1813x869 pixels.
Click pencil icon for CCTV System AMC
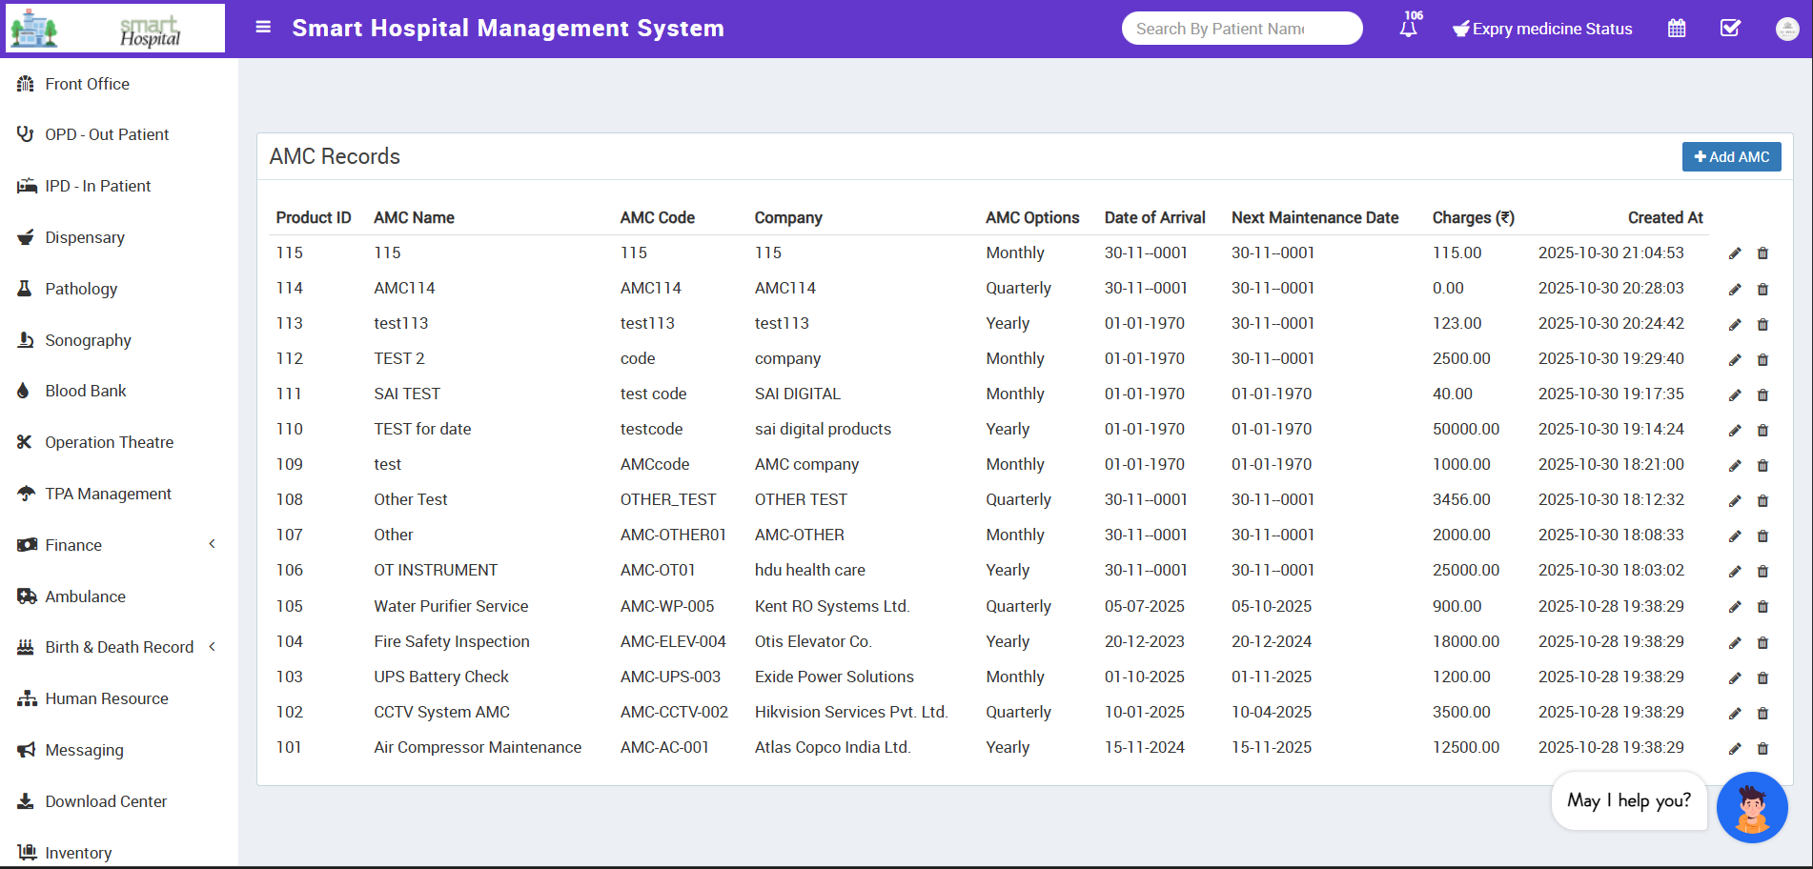(1735, 714)
